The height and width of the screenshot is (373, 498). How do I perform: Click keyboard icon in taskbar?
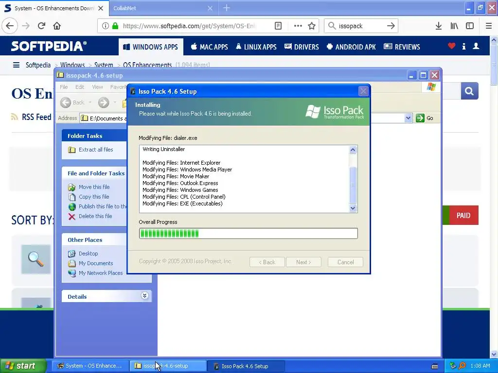(435, 366)
